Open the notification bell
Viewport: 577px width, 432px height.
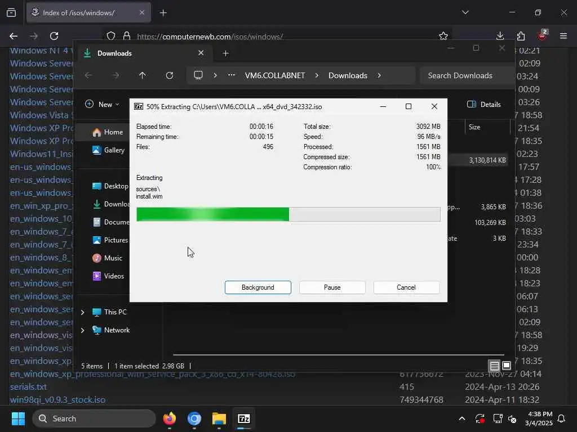coord(562,418)
